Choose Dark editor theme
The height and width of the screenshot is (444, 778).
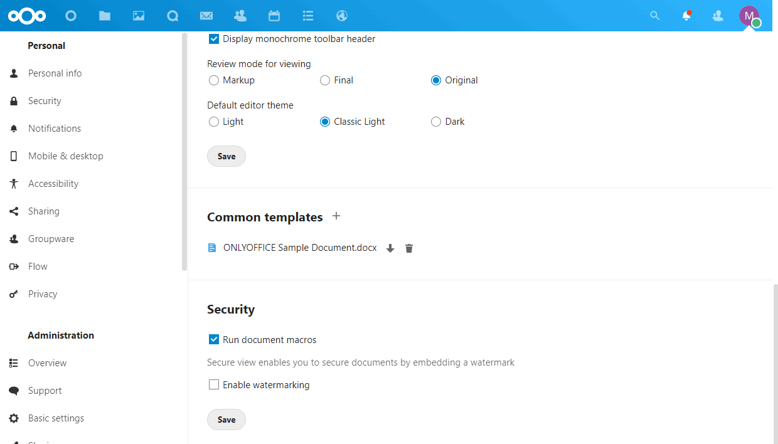click(x=436, y=122)
